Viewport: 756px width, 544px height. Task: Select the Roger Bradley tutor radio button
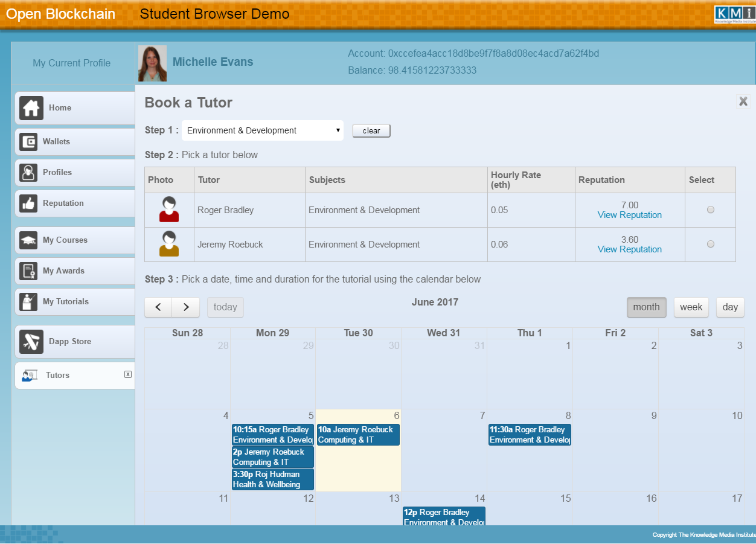pos(710,210)
